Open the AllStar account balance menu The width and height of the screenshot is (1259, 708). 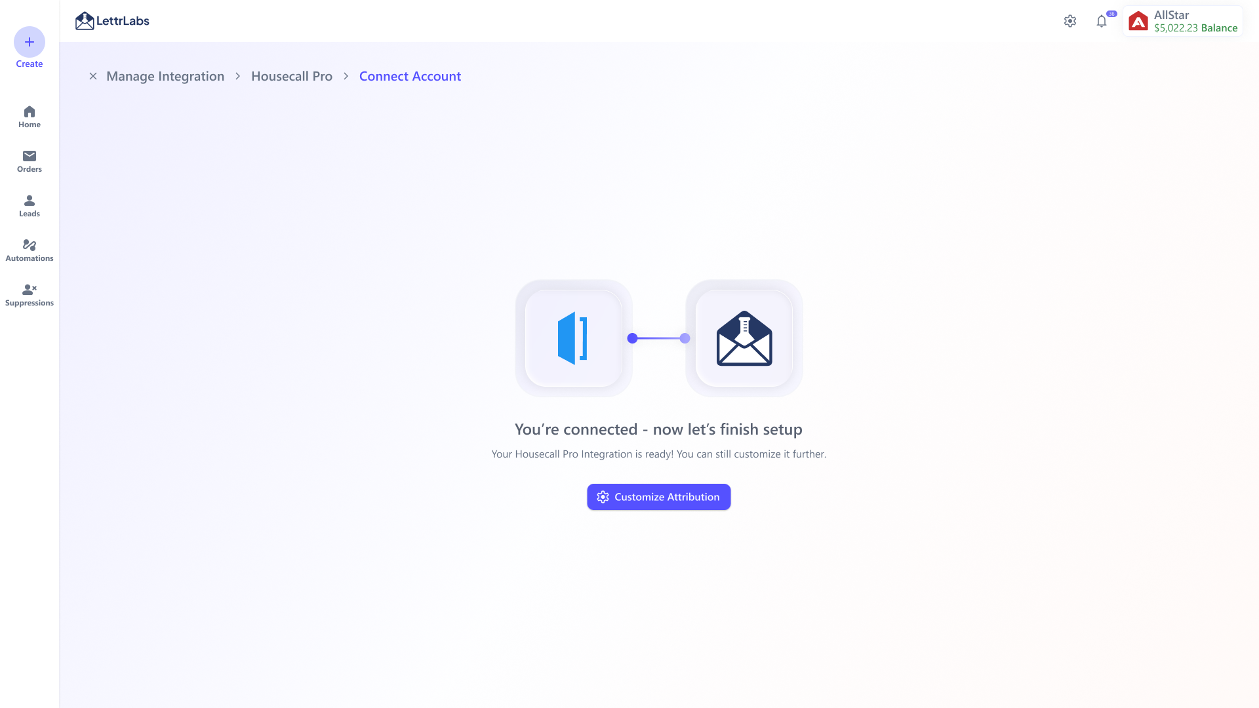pos(1183,21)
